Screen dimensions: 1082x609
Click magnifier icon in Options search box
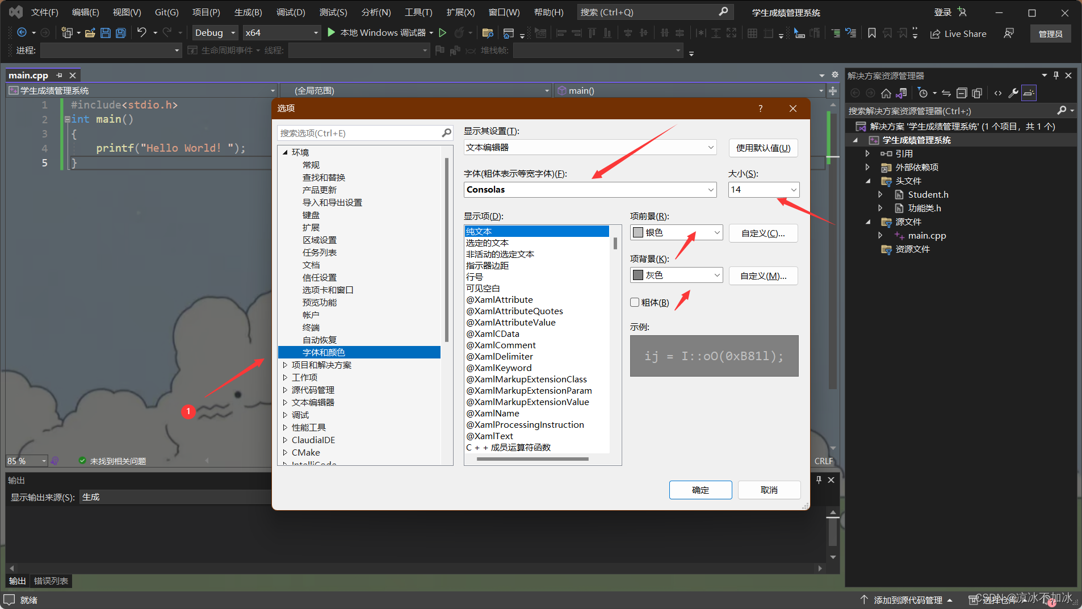[447, 133]
